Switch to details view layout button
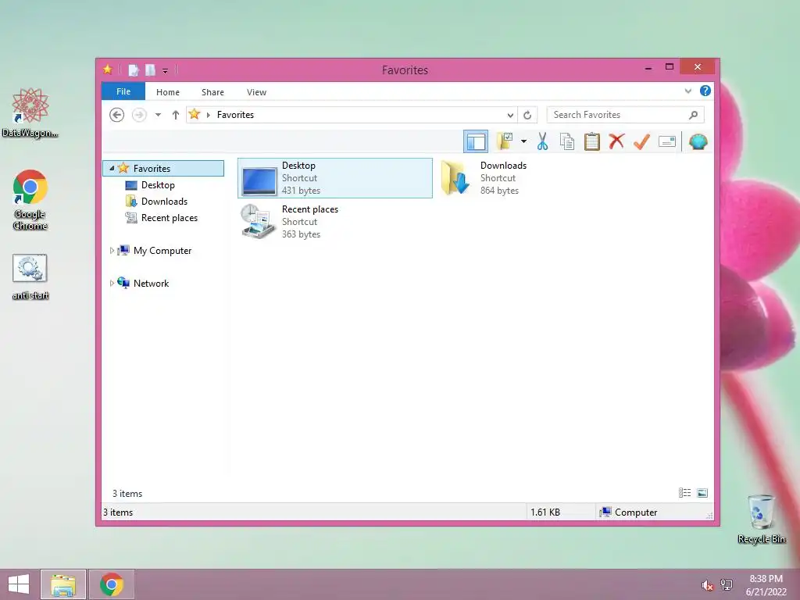800x600 pixels. click(x=684, y=493)
